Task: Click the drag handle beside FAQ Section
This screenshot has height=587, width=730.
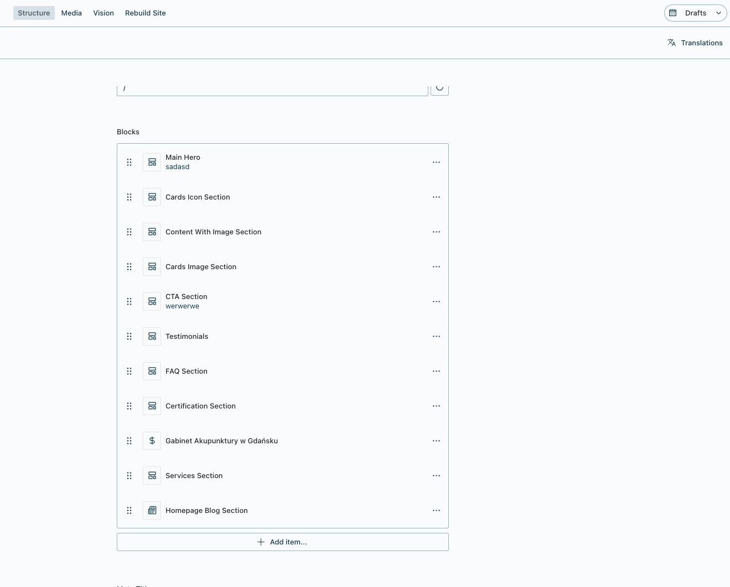Action: (129, 371)
